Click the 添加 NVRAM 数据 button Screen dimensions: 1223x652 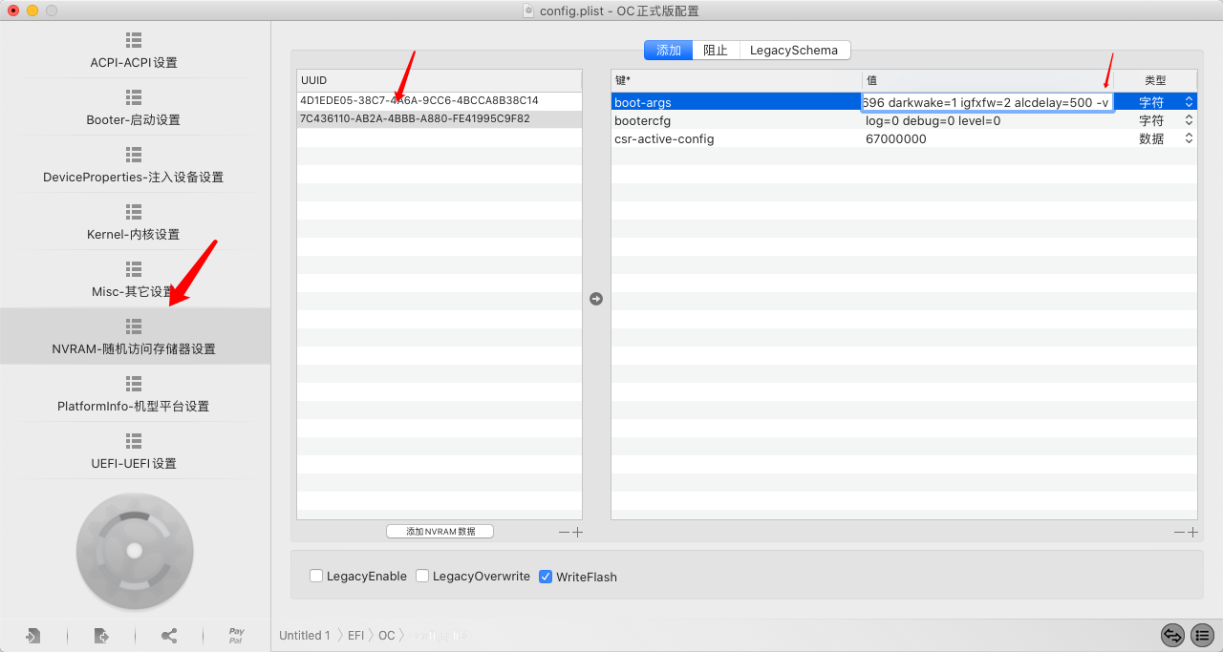440,532
